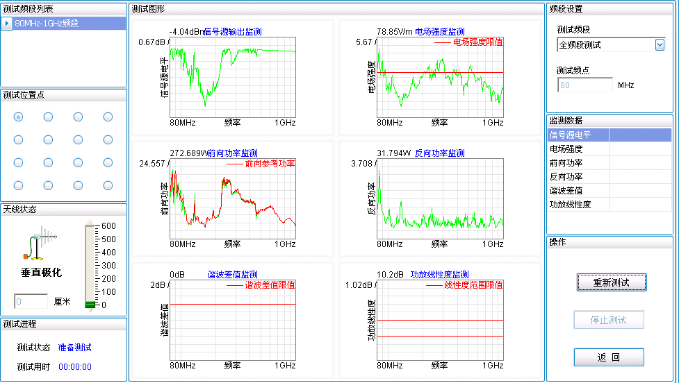Select the 80MHz-1GHz频段 list entry

click(68, 24)
